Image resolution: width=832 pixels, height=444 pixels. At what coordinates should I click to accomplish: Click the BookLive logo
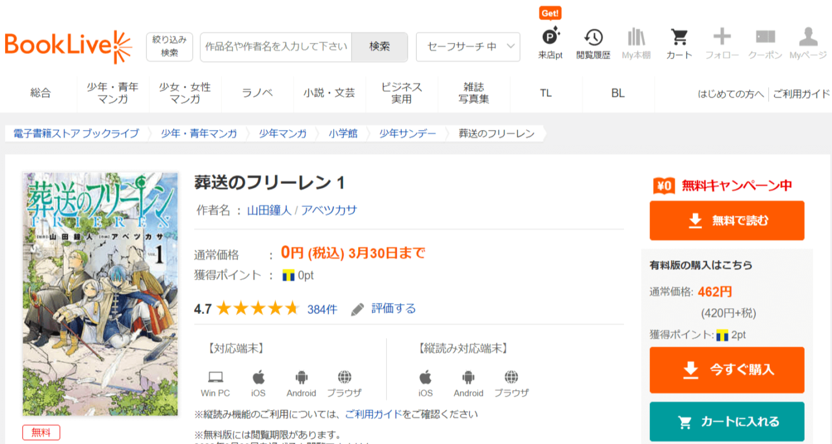click(68, 47)
